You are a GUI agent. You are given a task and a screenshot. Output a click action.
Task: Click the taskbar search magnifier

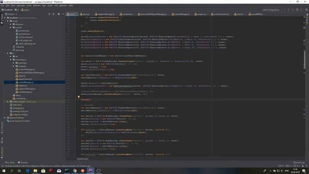12,171
